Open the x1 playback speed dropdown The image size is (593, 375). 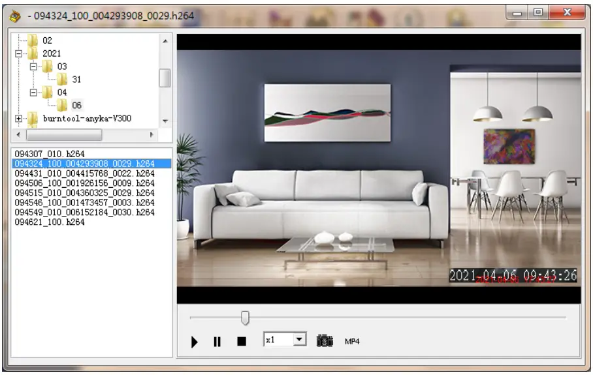[299, 339]
